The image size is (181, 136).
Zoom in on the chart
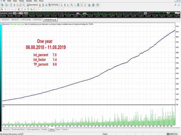tap(72, 5)
